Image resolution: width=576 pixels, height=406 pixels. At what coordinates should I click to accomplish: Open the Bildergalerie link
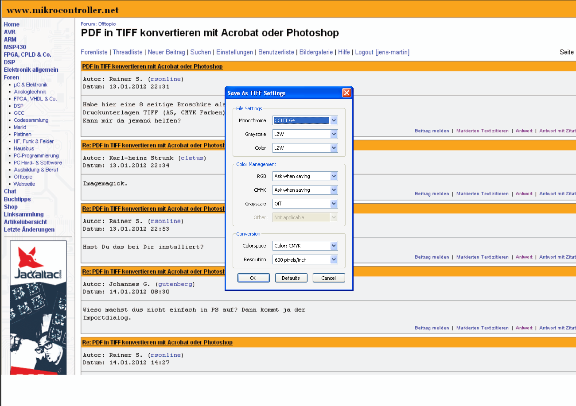click(316, 52)
